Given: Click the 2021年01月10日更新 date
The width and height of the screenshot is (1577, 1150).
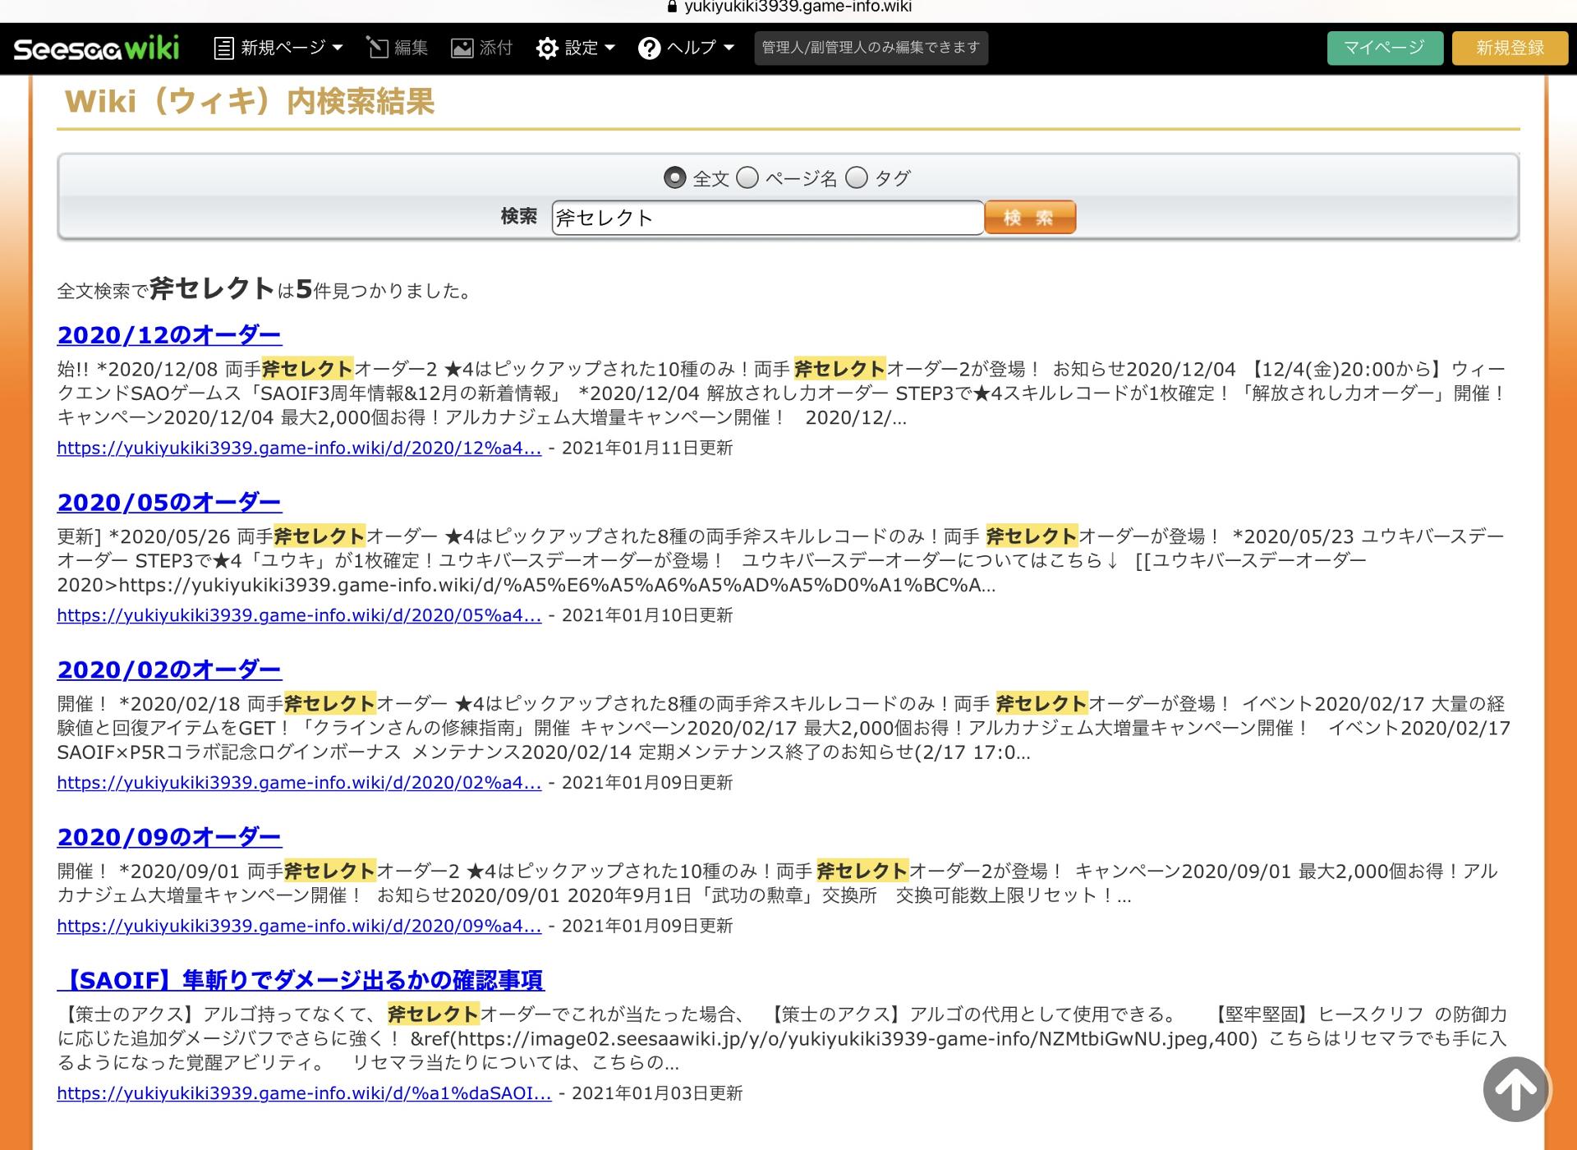Looking at the screenshot, I should click(647, 615).
